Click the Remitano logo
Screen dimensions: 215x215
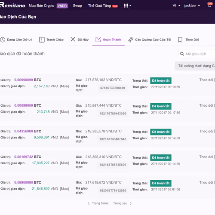[12, 5]
